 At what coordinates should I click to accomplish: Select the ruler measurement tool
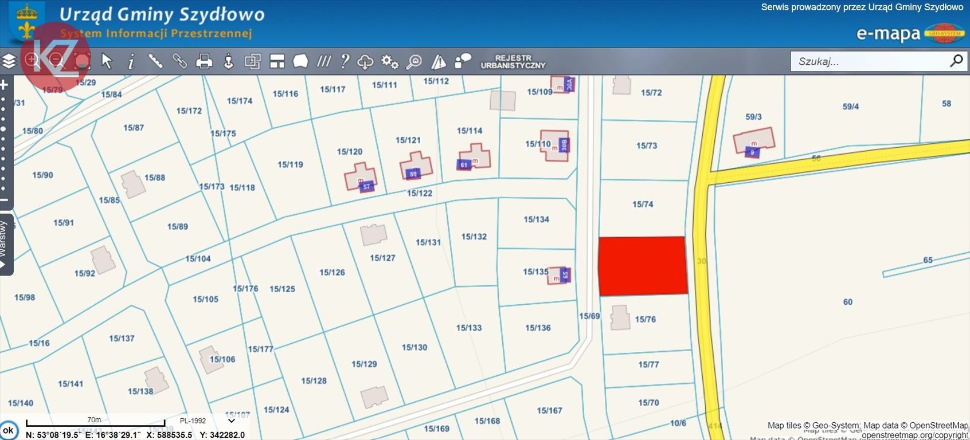[155, 61]
